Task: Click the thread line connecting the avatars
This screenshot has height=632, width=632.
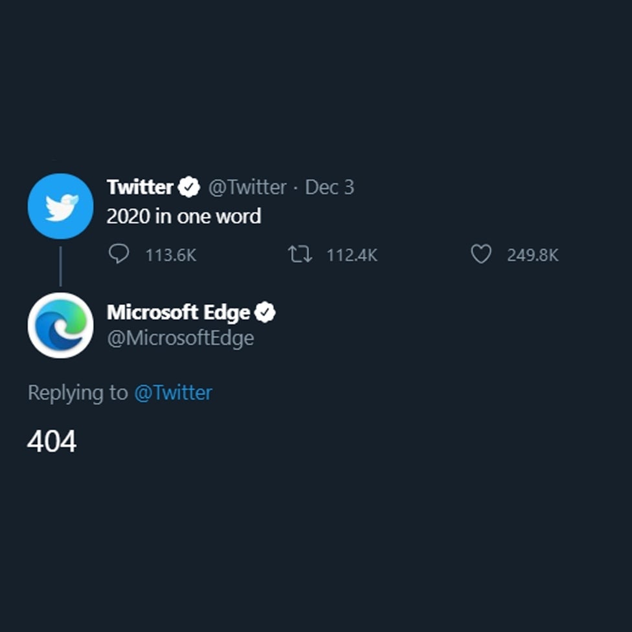Action: [x=60, y=265]
